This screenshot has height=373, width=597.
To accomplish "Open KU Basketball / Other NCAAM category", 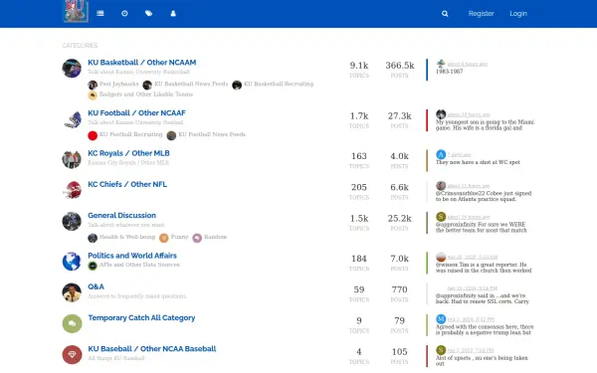I will [142, 63].
